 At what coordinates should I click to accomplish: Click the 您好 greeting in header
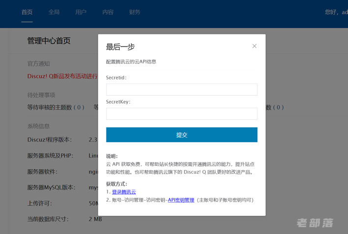click(x=336, y=12)
